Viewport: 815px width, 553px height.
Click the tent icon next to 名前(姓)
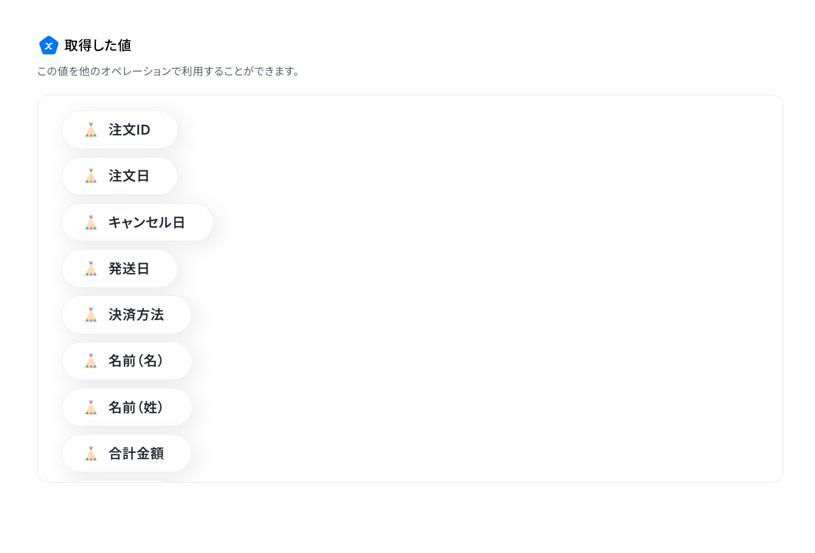click(91, 407)
